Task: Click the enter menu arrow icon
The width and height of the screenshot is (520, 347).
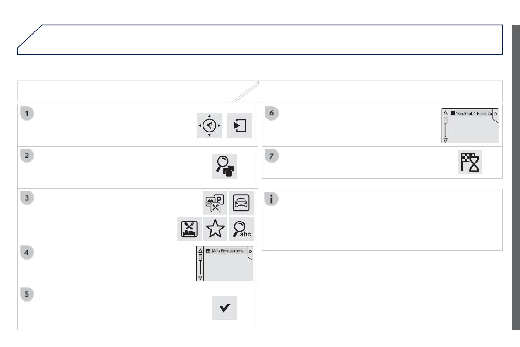Action: click(240, 125)
